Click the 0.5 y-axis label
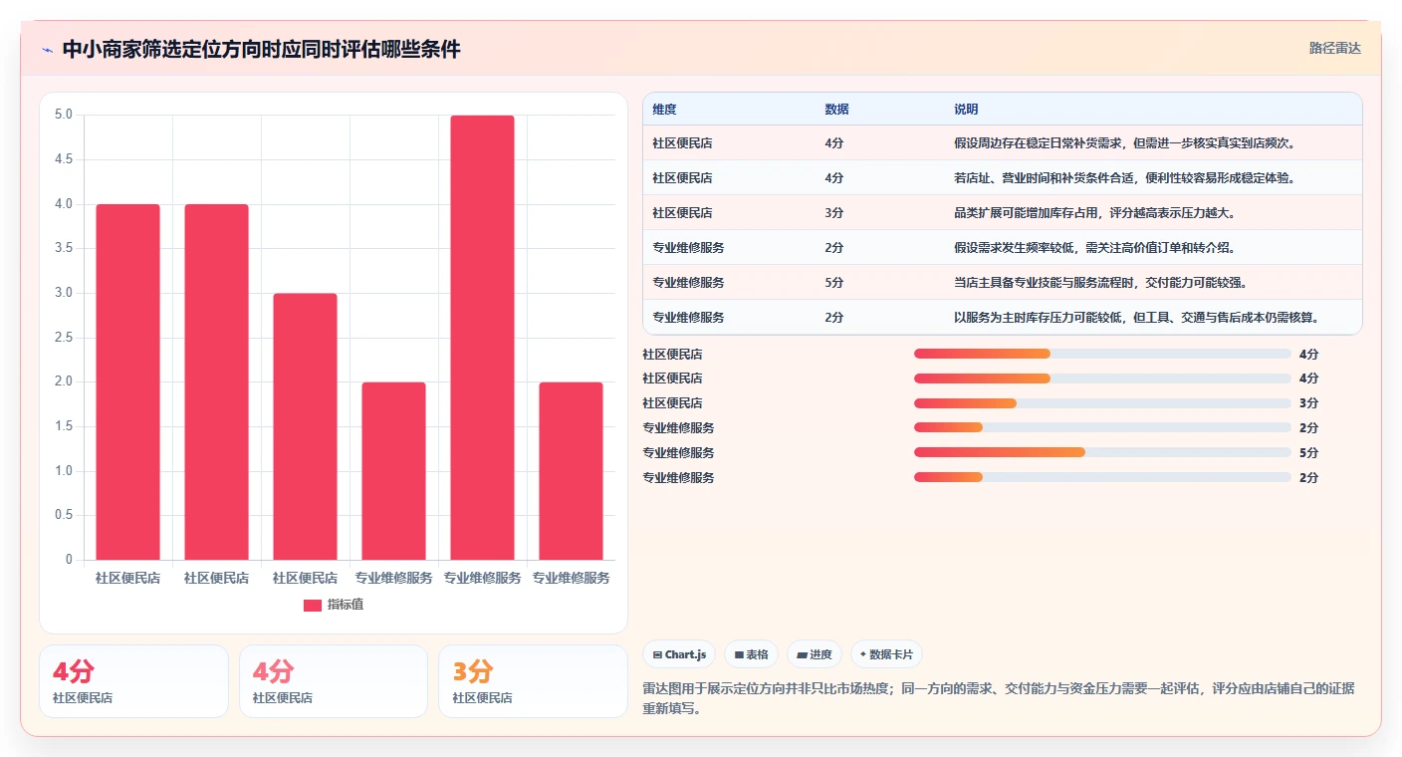 pos(63,515)
